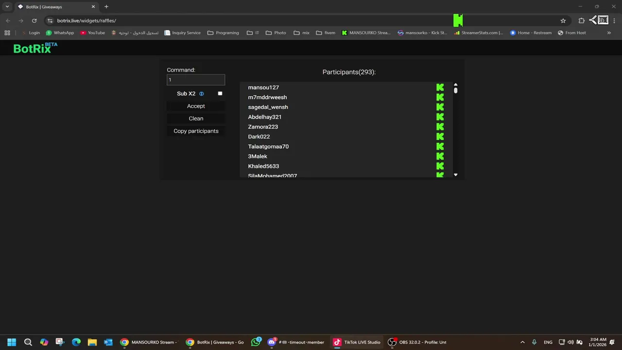The height and width of the screenshot is (350, 622).
Task: Open File Explorer from the taskbar
Action: click(92, 342)
